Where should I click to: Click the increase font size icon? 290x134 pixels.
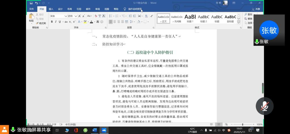80,16
